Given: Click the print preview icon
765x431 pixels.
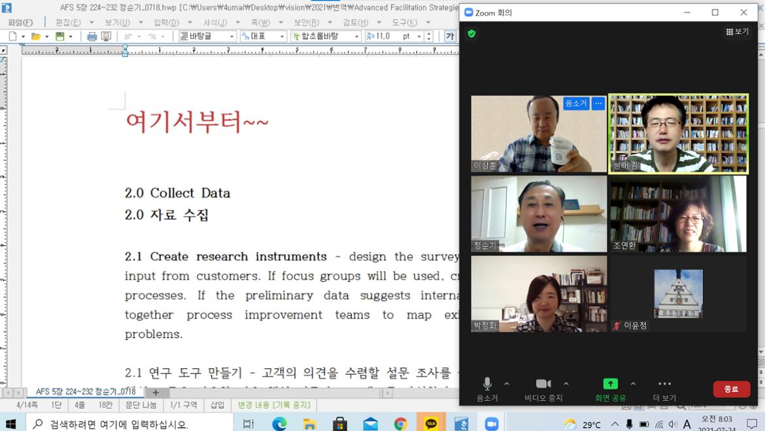Looking at the screenshot, I should click(106, 37).
